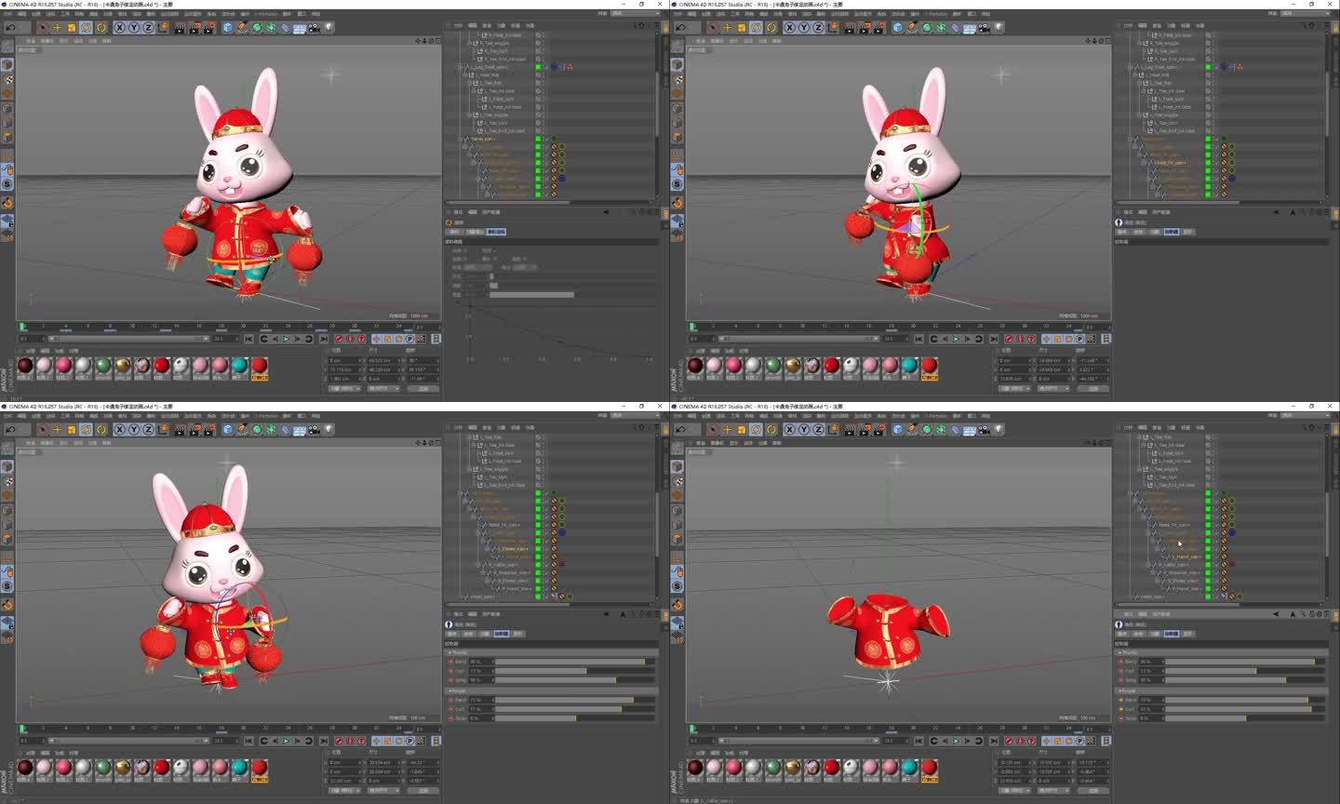Select Move tool in top-left window
The height and width of the screenshot is (804, 1340).
57,28
